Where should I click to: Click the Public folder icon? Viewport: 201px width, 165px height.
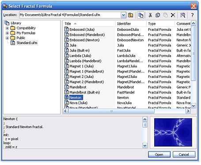(13, 38)
